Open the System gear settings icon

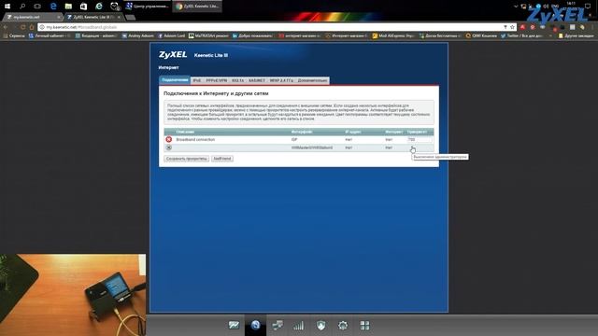(343, 326)
